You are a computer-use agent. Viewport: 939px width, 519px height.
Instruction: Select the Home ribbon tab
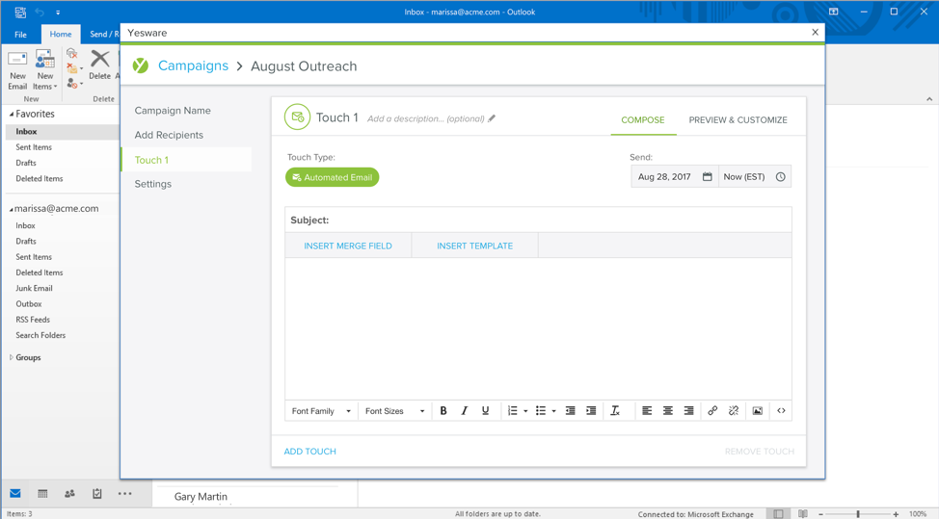click(x=61, y=34)
